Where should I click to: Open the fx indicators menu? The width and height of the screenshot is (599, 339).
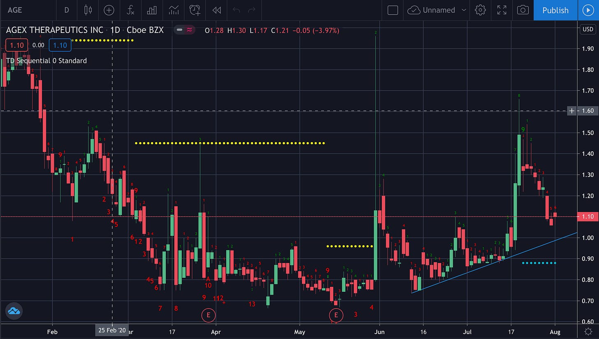tap(130, 10)
